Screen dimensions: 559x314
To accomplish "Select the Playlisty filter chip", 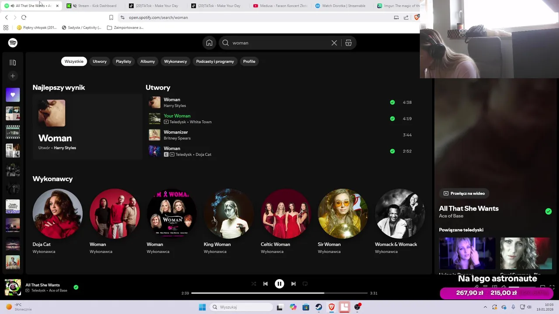I will point(124,61).
